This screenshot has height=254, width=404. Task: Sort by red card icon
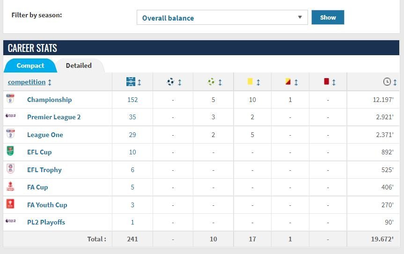[x=329, y=82]
